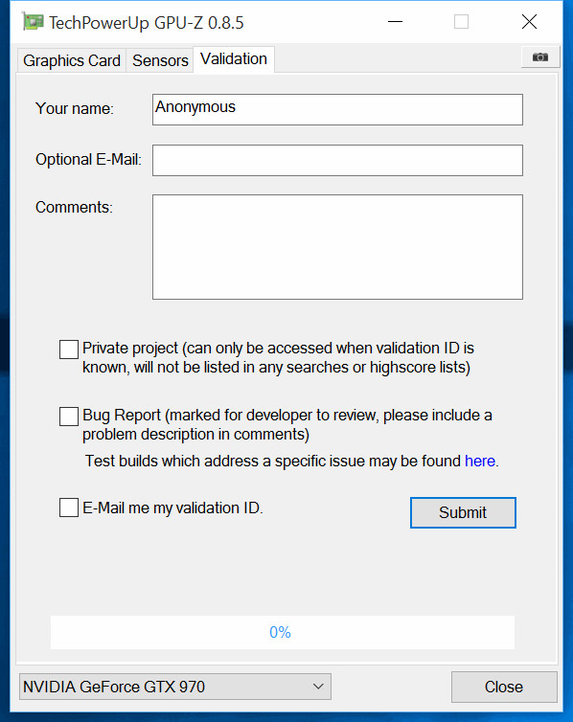Select the Validation tab

pyautogui.click(x=234, y=59)
